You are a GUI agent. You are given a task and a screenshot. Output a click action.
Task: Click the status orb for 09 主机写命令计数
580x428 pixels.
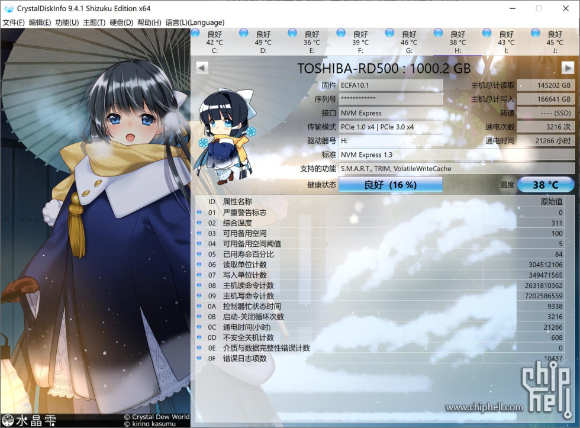coord(199,295)
